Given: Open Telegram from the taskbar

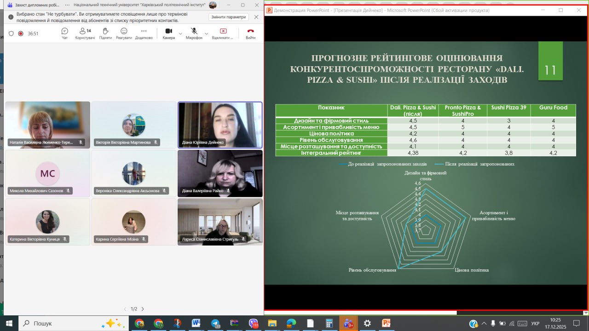Looking at the screenshot, I should (x=215, y=323).
